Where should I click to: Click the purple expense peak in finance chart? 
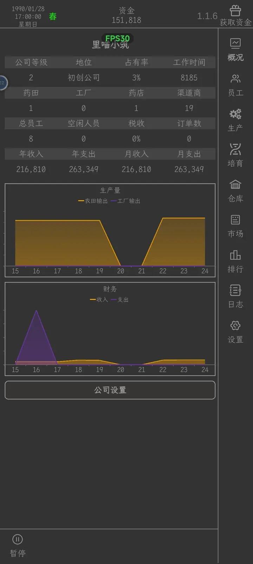point(36,311)
